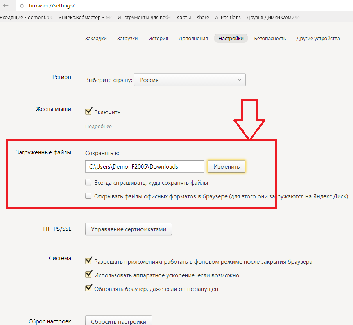Switch to the Закладки tab
This screenshot has height=325, width=353.
coord(96,39)
